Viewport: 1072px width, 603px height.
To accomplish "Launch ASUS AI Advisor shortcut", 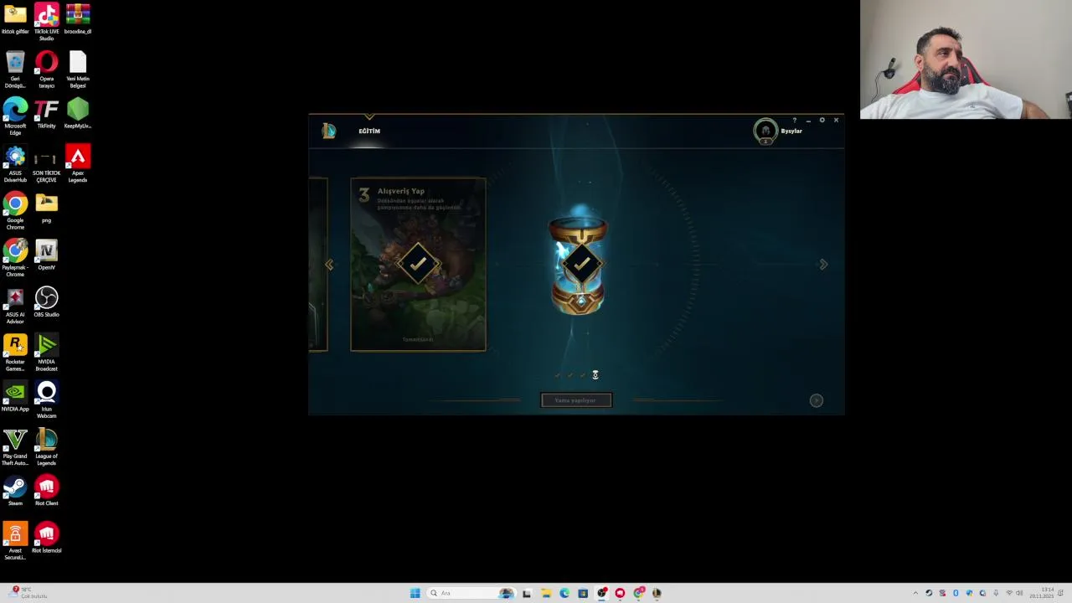I will click(x=15, y=306).
